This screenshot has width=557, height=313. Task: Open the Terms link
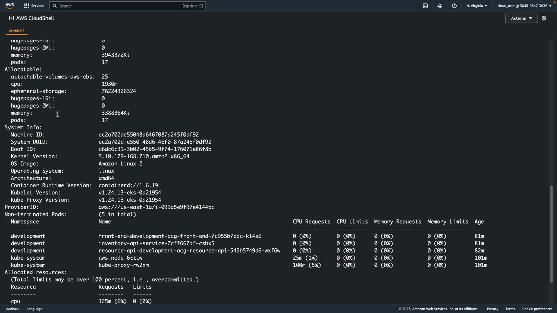coord(510,309)
